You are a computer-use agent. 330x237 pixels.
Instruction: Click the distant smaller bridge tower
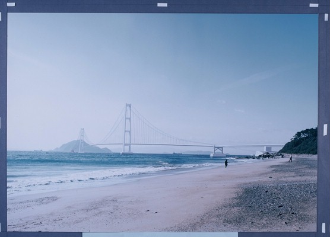click(81, 140)
